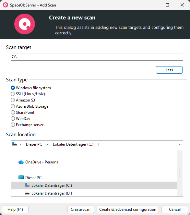This screenshot has width=190, height=215.
Task: Click the SpaceObServer title bar icon
Action: click(6, 5)
